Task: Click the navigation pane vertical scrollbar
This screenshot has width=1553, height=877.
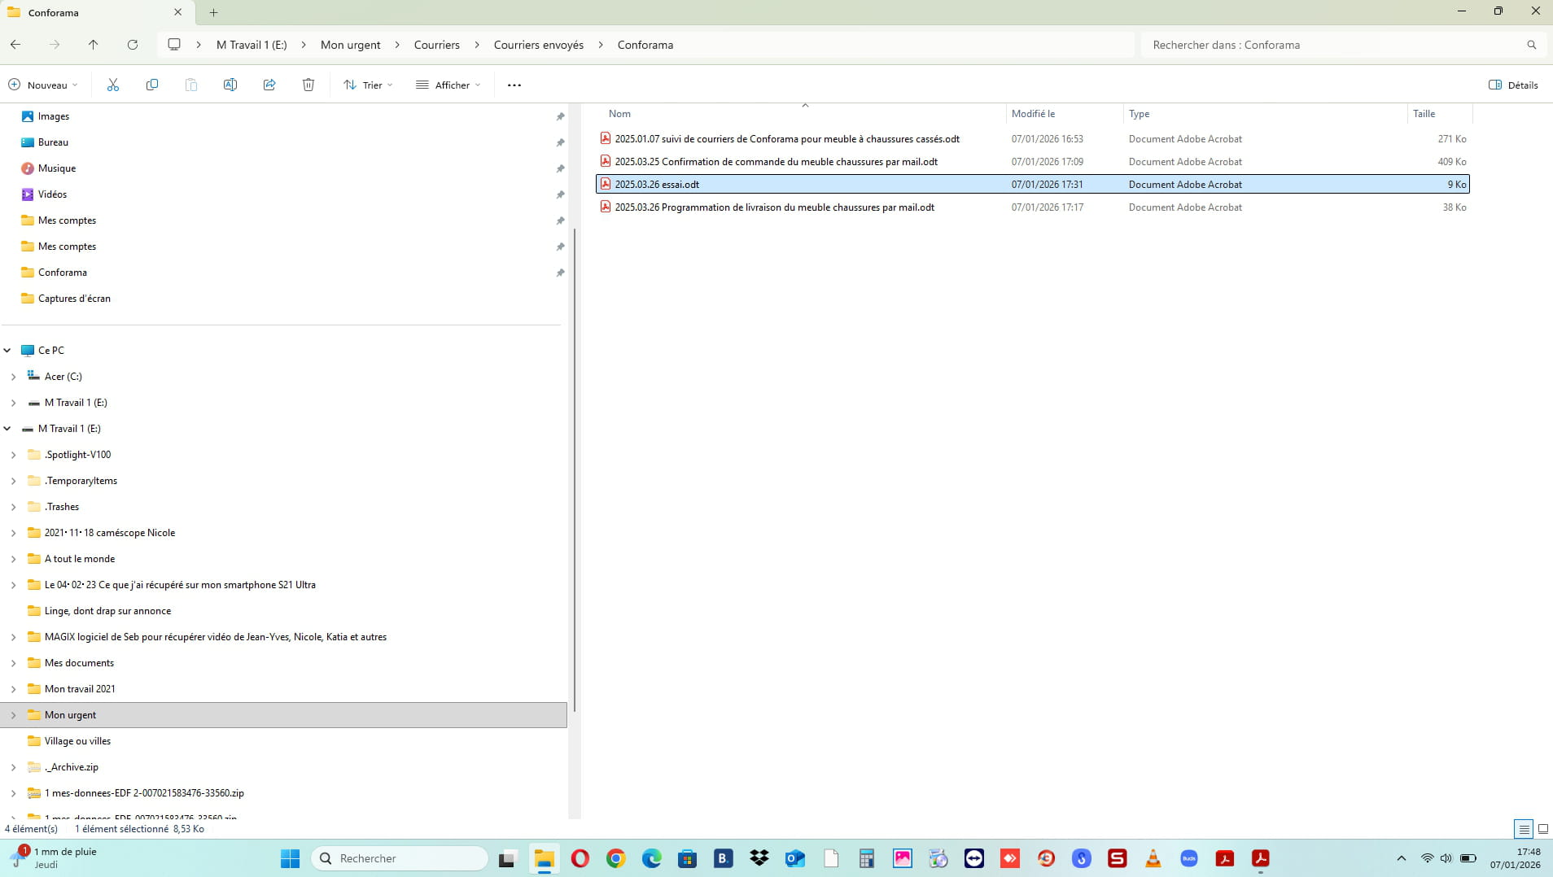Action: [x=575, y=472]
